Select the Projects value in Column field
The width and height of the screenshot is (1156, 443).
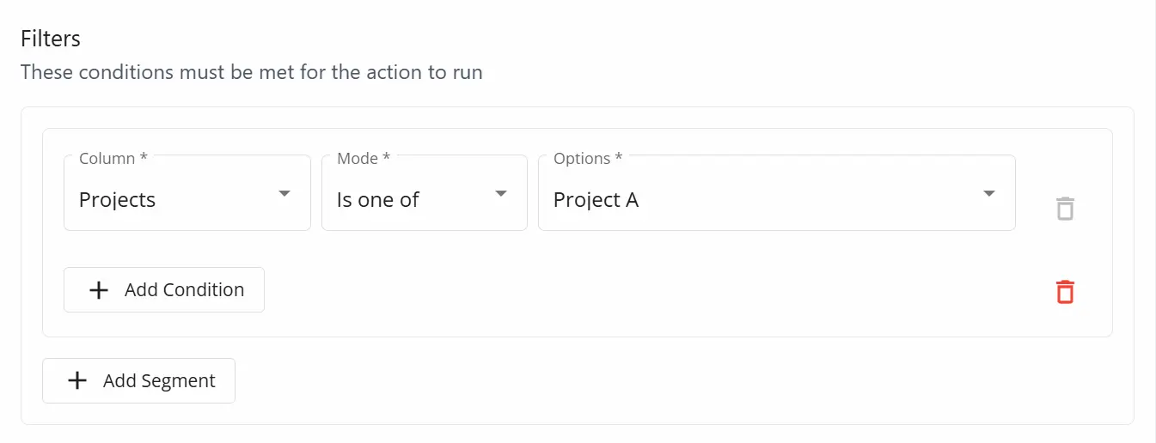point(118,200)
